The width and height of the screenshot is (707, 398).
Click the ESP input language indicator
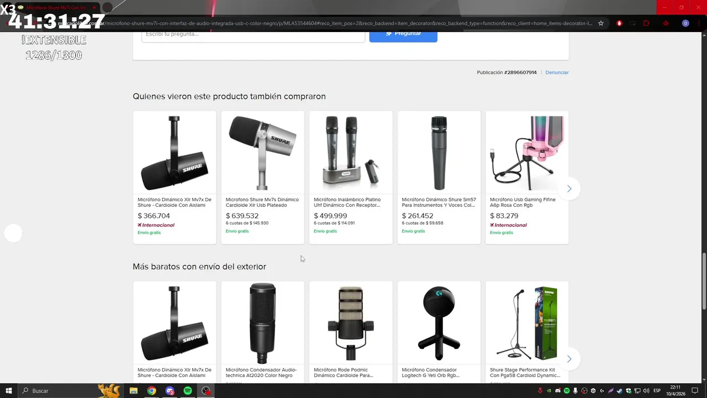pyautogui.click(x=657, y=391)
